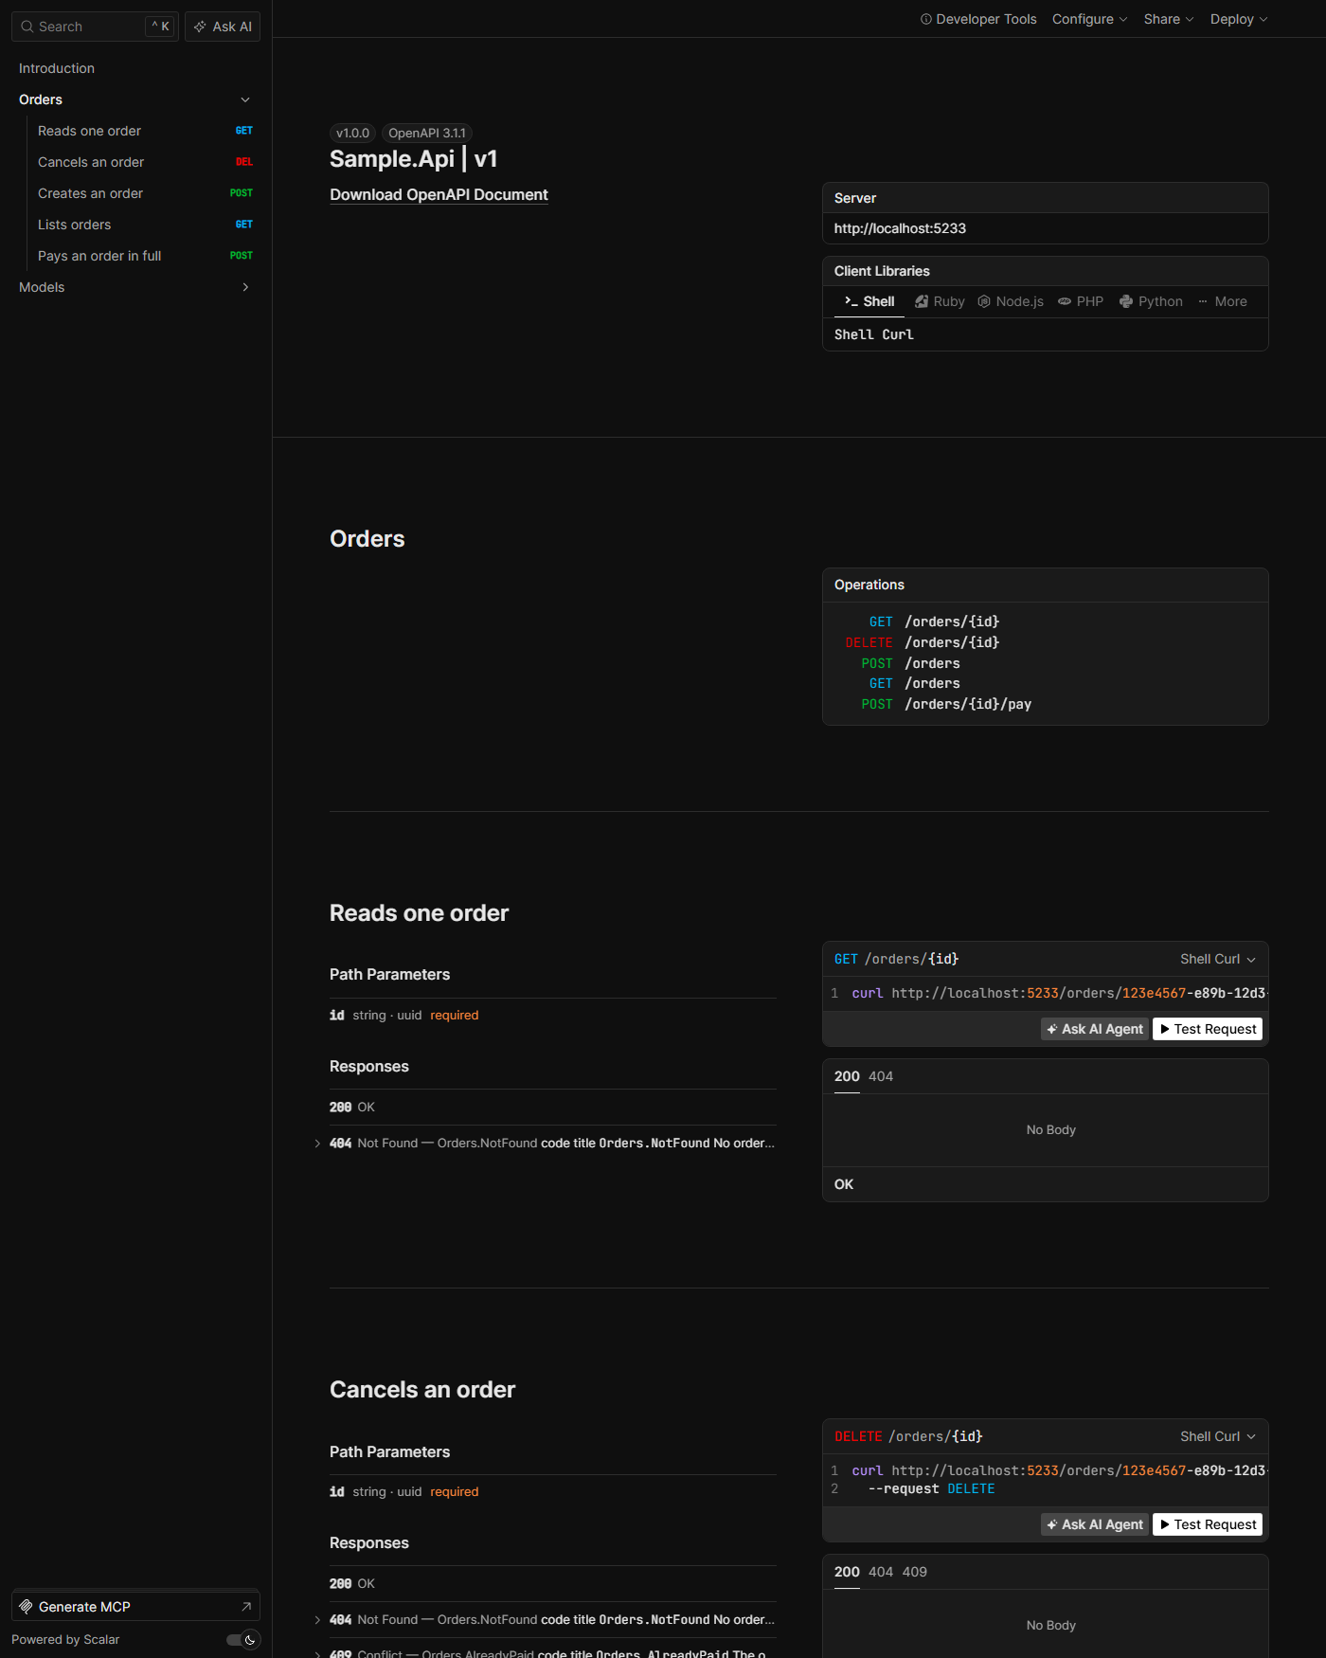Click Download OpenAPI Document link
1326x1658 pixels.
point(439,194)
